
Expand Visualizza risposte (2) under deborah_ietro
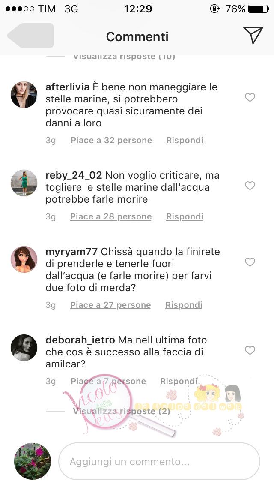coord(122,411)
